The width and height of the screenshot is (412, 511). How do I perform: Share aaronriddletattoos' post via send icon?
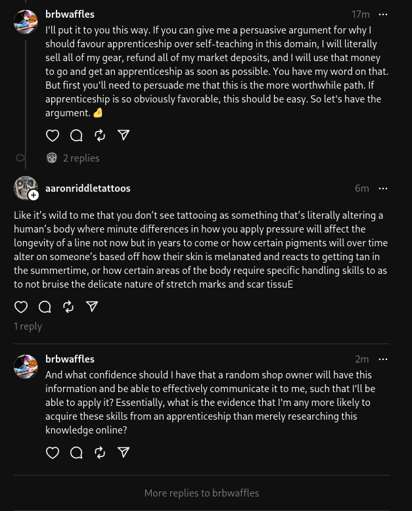coord(92,307)
